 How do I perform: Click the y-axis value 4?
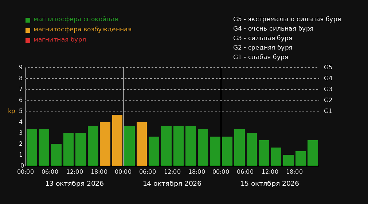pyautogui.click(x=21, y=122)
